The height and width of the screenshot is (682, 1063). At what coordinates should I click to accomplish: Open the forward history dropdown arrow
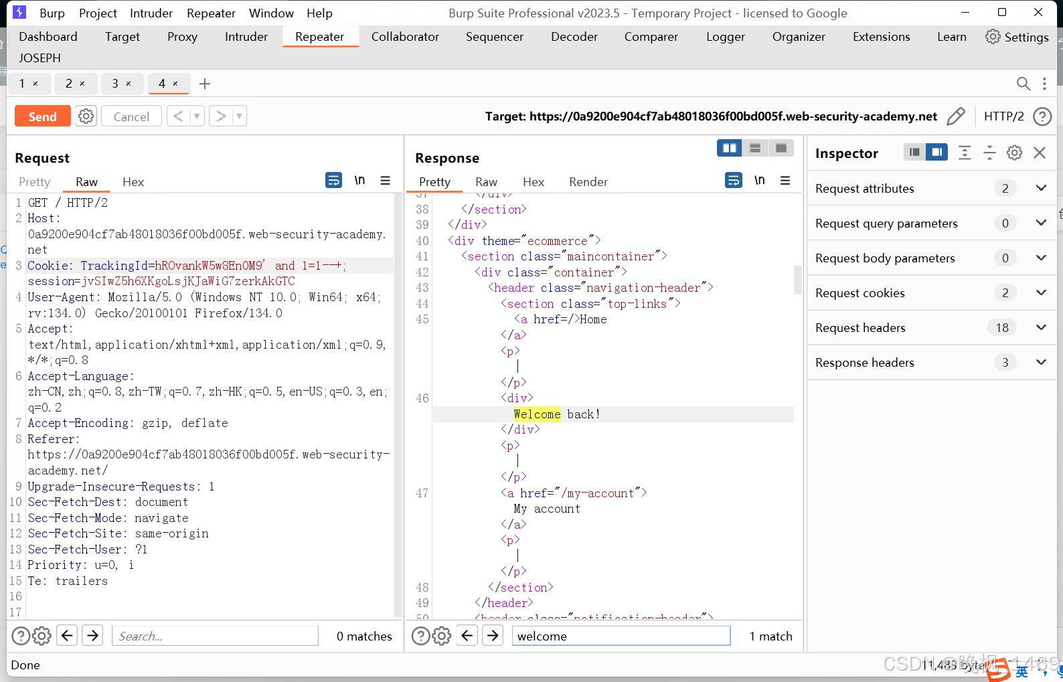[x=240, y=116]
